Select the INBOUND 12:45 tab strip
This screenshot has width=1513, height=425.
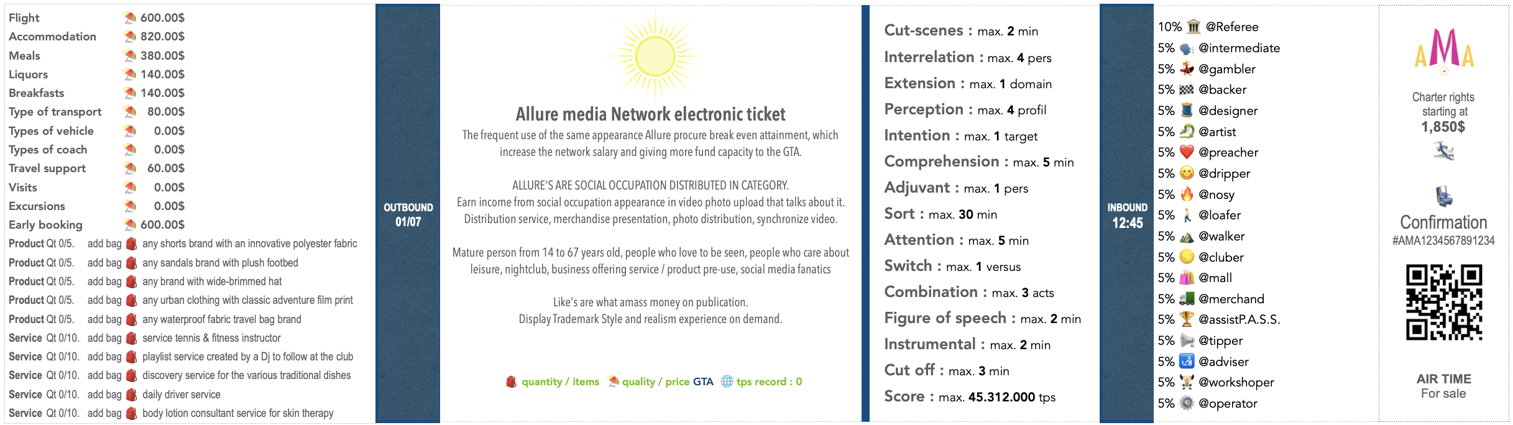click(1127, 214)
